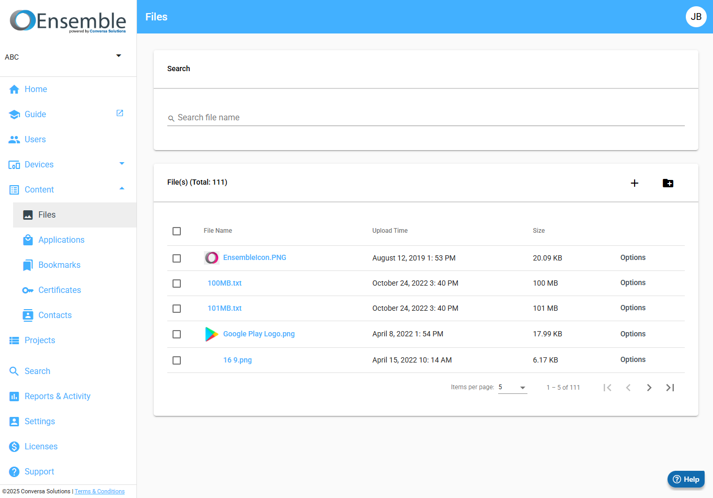Image resolution: width=713 pixels, height=498 pixels.
Task: Open the Home menu item
Action: click(68, 89)
